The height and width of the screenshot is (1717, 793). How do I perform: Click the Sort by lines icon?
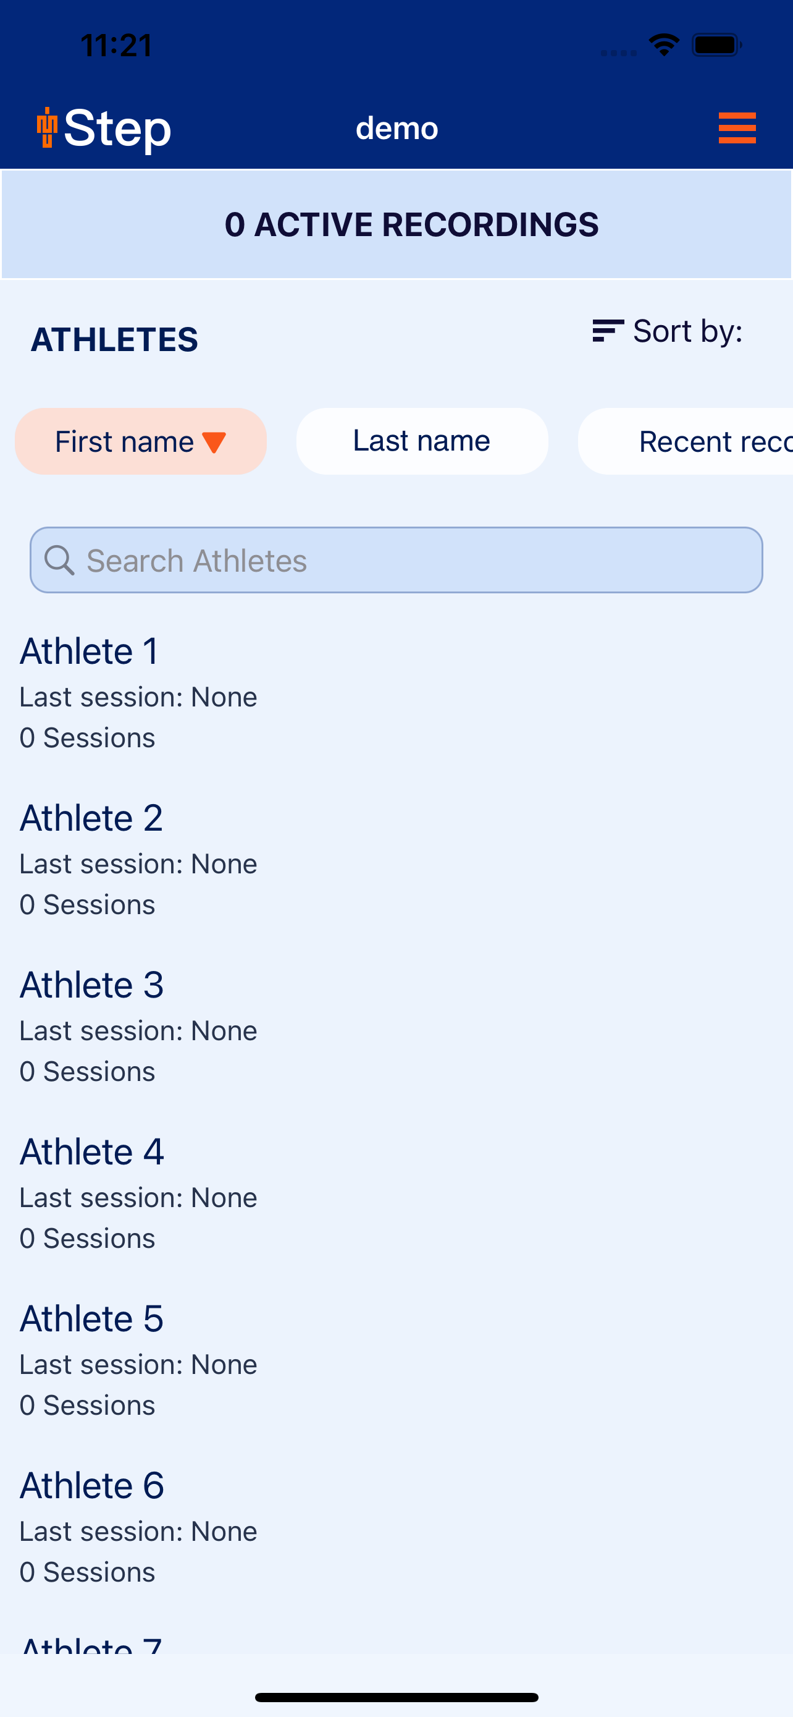tap(608, 331)
